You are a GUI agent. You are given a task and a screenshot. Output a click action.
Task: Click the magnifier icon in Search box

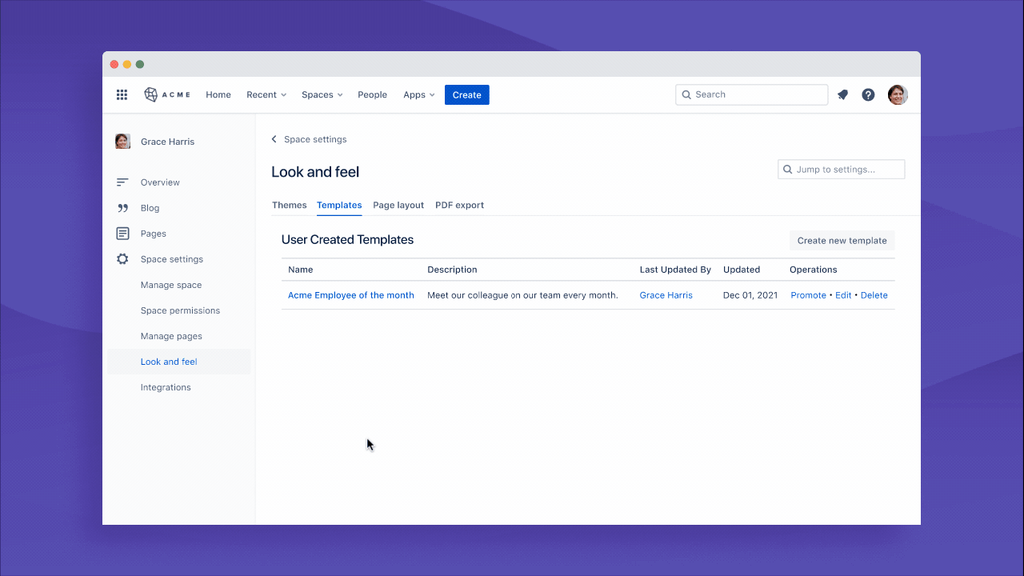(x=686, y=94)
